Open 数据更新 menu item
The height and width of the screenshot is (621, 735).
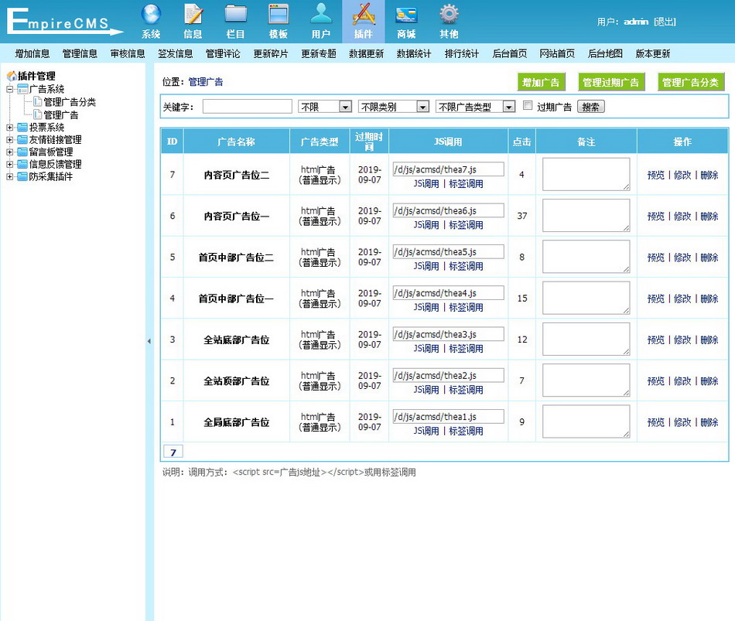pos(366,54)
